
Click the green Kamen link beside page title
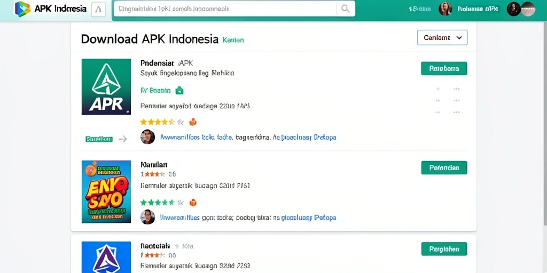tap(233, 40)
